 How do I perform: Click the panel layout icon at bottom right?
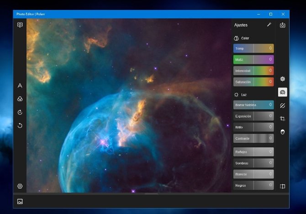(x=283, y=186)
